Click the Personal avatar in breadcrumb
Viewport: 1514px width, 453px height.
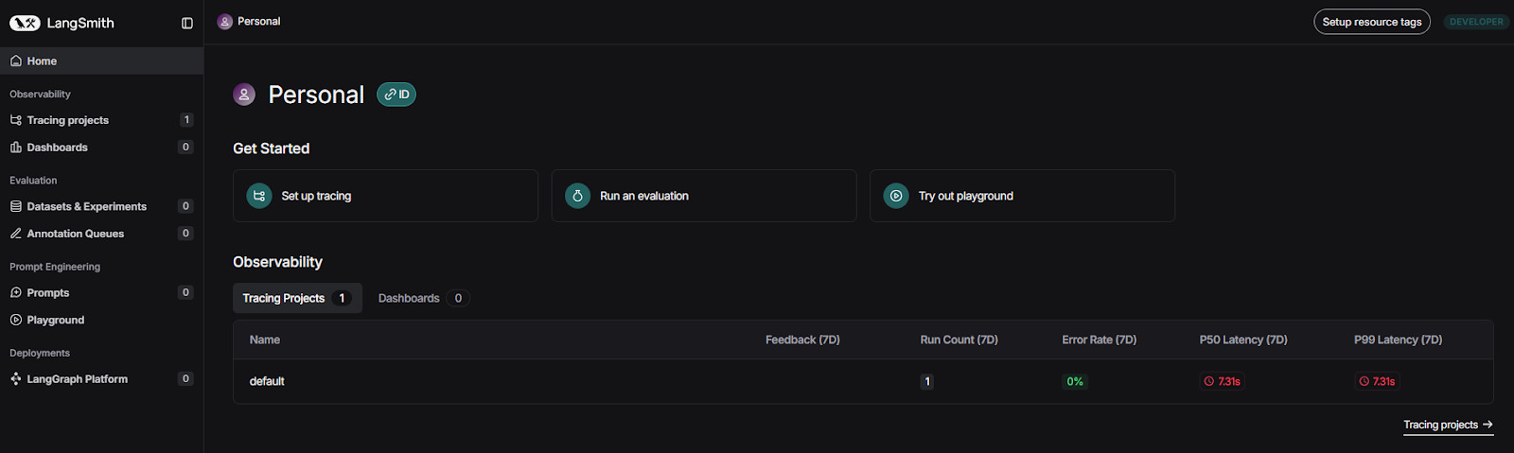pos(225,22)
